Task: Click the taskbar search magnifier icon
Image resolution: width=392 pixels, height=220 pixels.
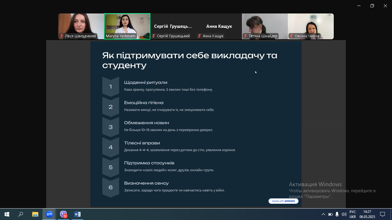Action: coord(21,214)
